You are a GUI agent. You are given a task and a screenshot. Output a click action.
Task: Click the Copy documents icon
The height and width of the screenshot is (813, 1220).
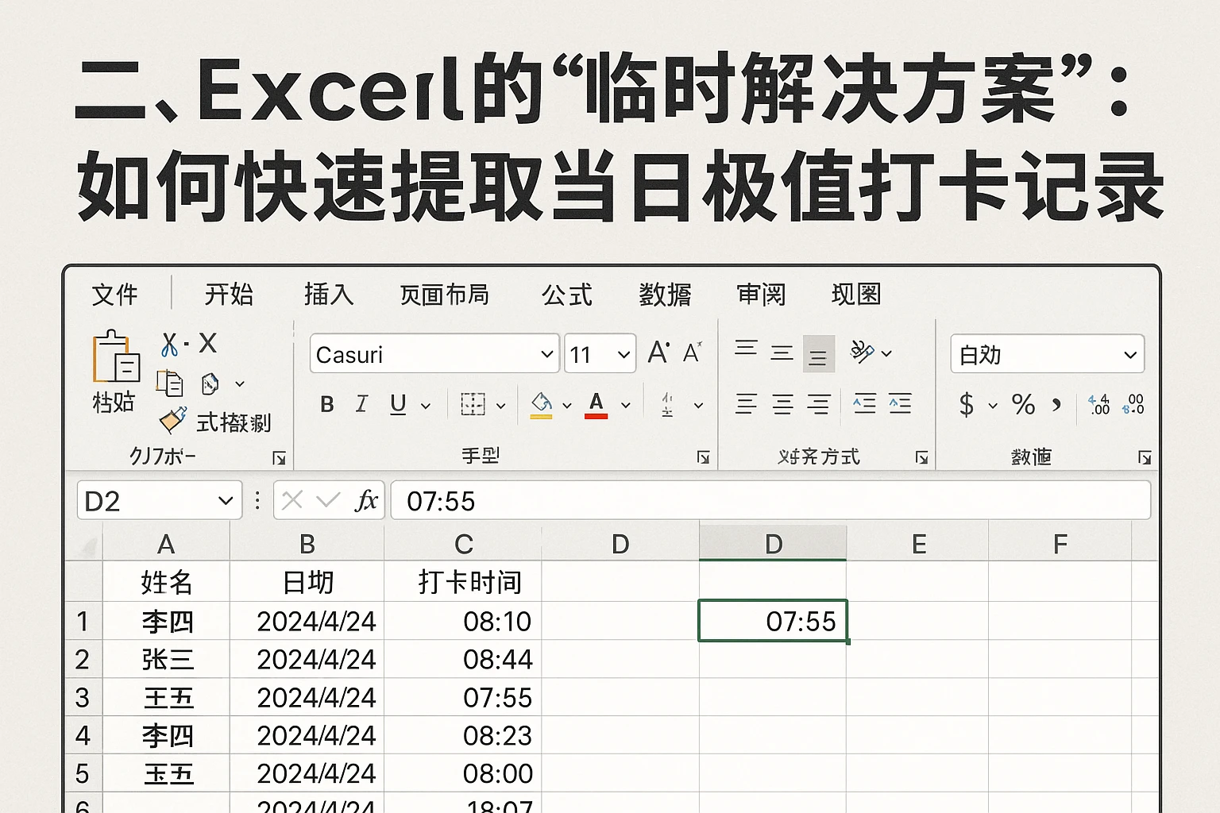click(169, 383)
